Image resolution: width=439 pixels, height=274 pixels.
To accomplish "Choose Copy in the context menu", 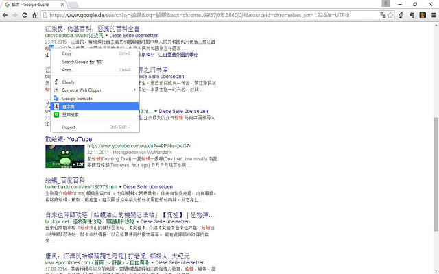I will point(95,53).
